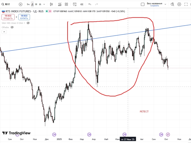Open the chart layout selector square

(143, 4)
